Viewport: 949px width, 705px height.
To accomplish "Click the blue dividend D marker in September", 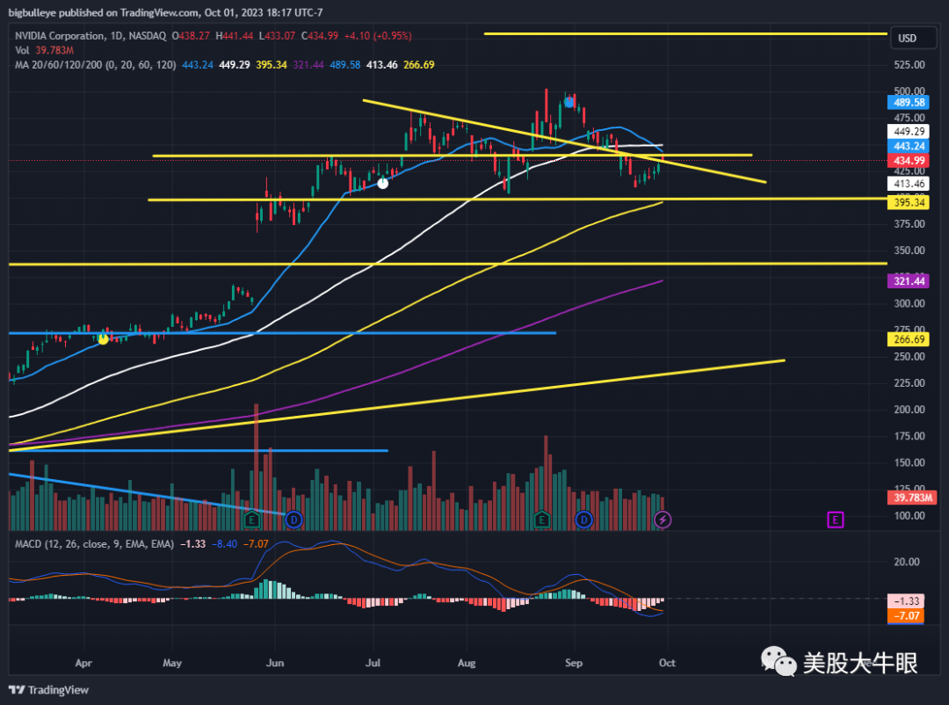I will pos(584,519).
